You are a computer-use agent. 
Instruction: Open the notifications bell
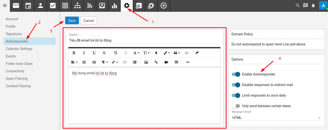pyautogui.click(x=313, y=6)
